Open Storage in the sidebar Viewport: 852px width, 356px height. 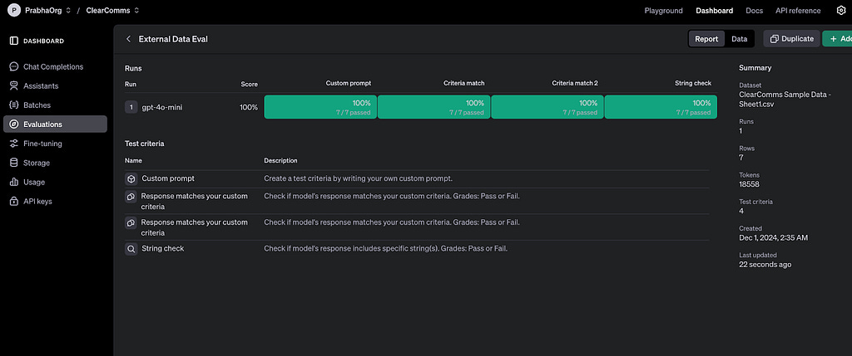click(x=55, y=163)
